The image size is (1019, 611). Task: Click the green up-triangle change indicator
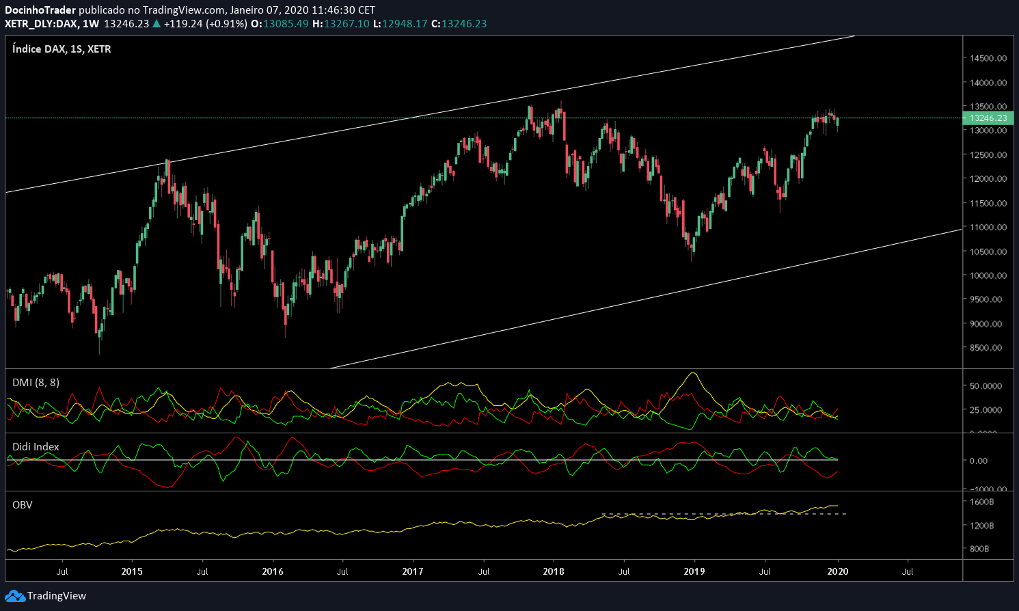coord(157,24)
